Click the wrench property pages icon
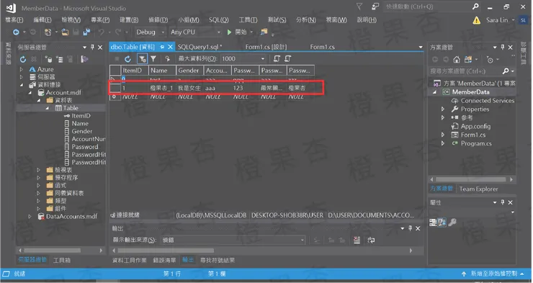533x283 pixels. pos(452,223)
